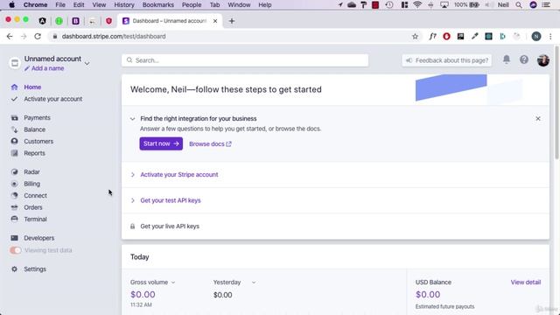Click the Start now button
560x315 pixels.
click(161, 143)
